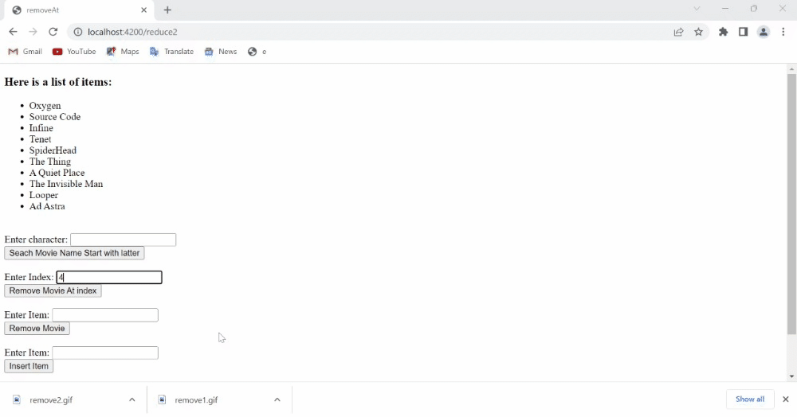Open the profile avatar menu

[x=764, y=32]
